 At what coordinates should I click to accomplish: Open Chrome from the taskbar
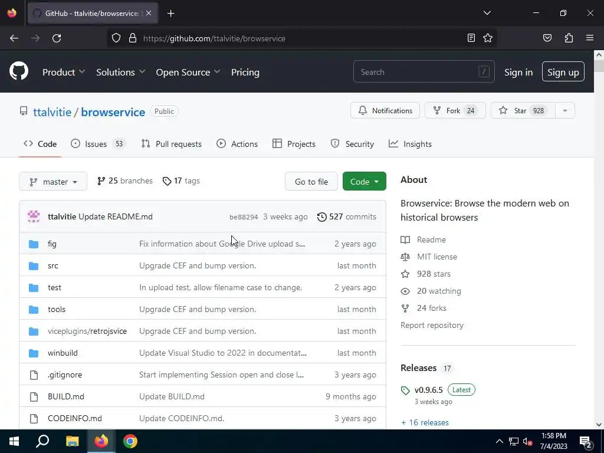130,441
